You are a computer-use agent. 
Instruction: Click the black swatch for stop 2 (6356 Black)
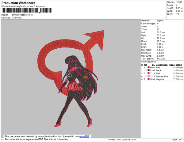pos(148,70)
